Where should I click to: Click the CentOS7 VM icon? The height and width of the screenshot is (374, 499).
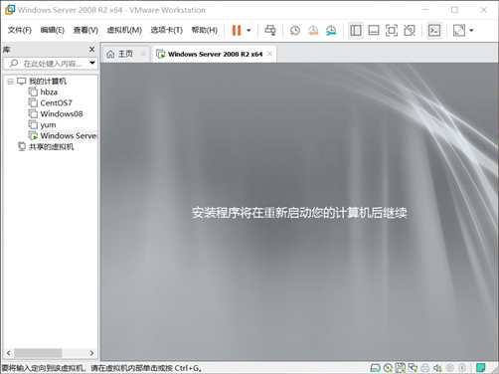coord(33,102)
